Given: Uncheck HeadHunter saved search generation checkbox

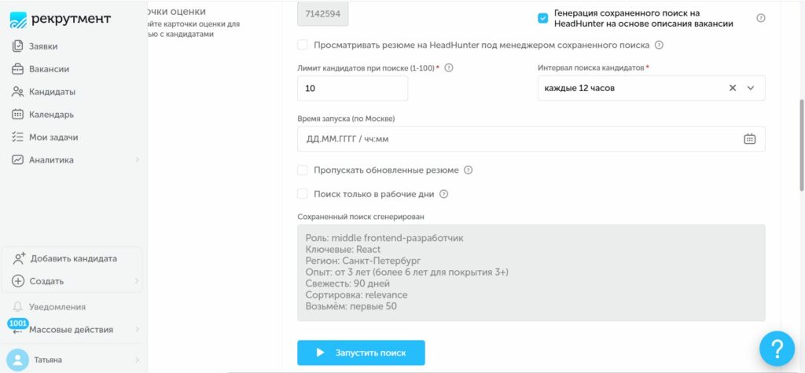Looking at the screenshot, I should pyautogui.click(x=542, y=18).
